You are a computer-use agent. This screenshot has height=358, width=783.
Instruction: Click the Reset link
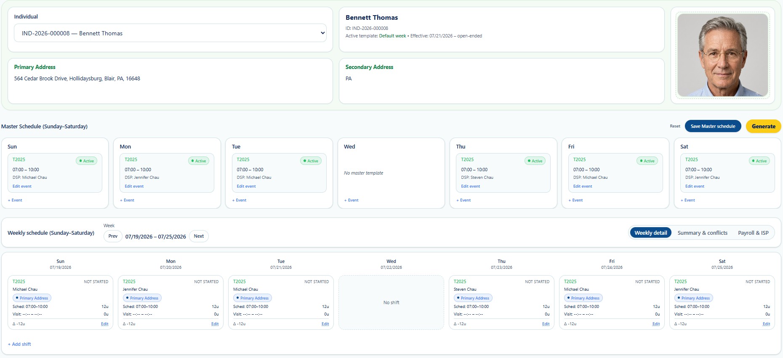coord(675,126)
